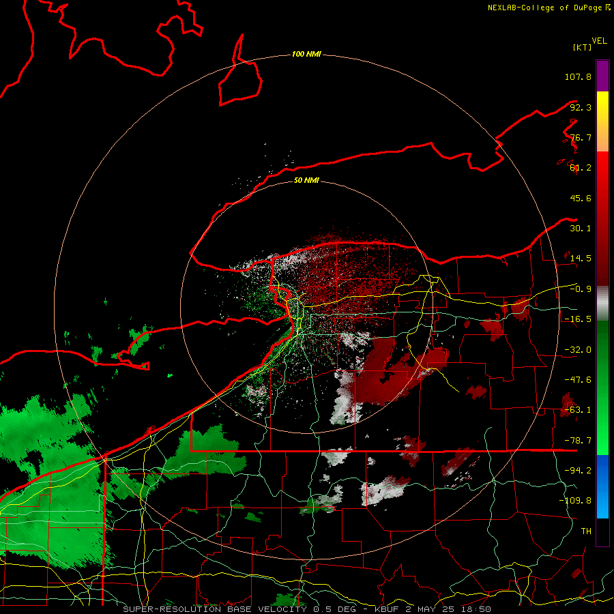Select the -78.7 velocity scale value
614x614 pixels.
pyautogui.click(x=578, y=441)
